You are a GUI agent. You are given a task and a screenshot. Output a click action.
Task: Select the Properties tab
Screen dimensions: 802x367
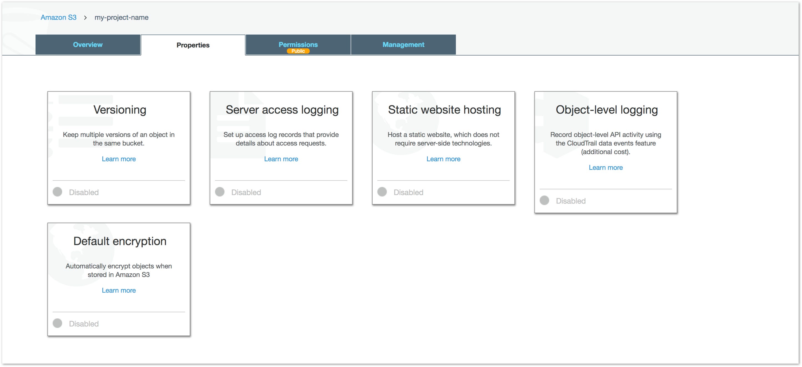pyautogui.click(x=193, y=45)
